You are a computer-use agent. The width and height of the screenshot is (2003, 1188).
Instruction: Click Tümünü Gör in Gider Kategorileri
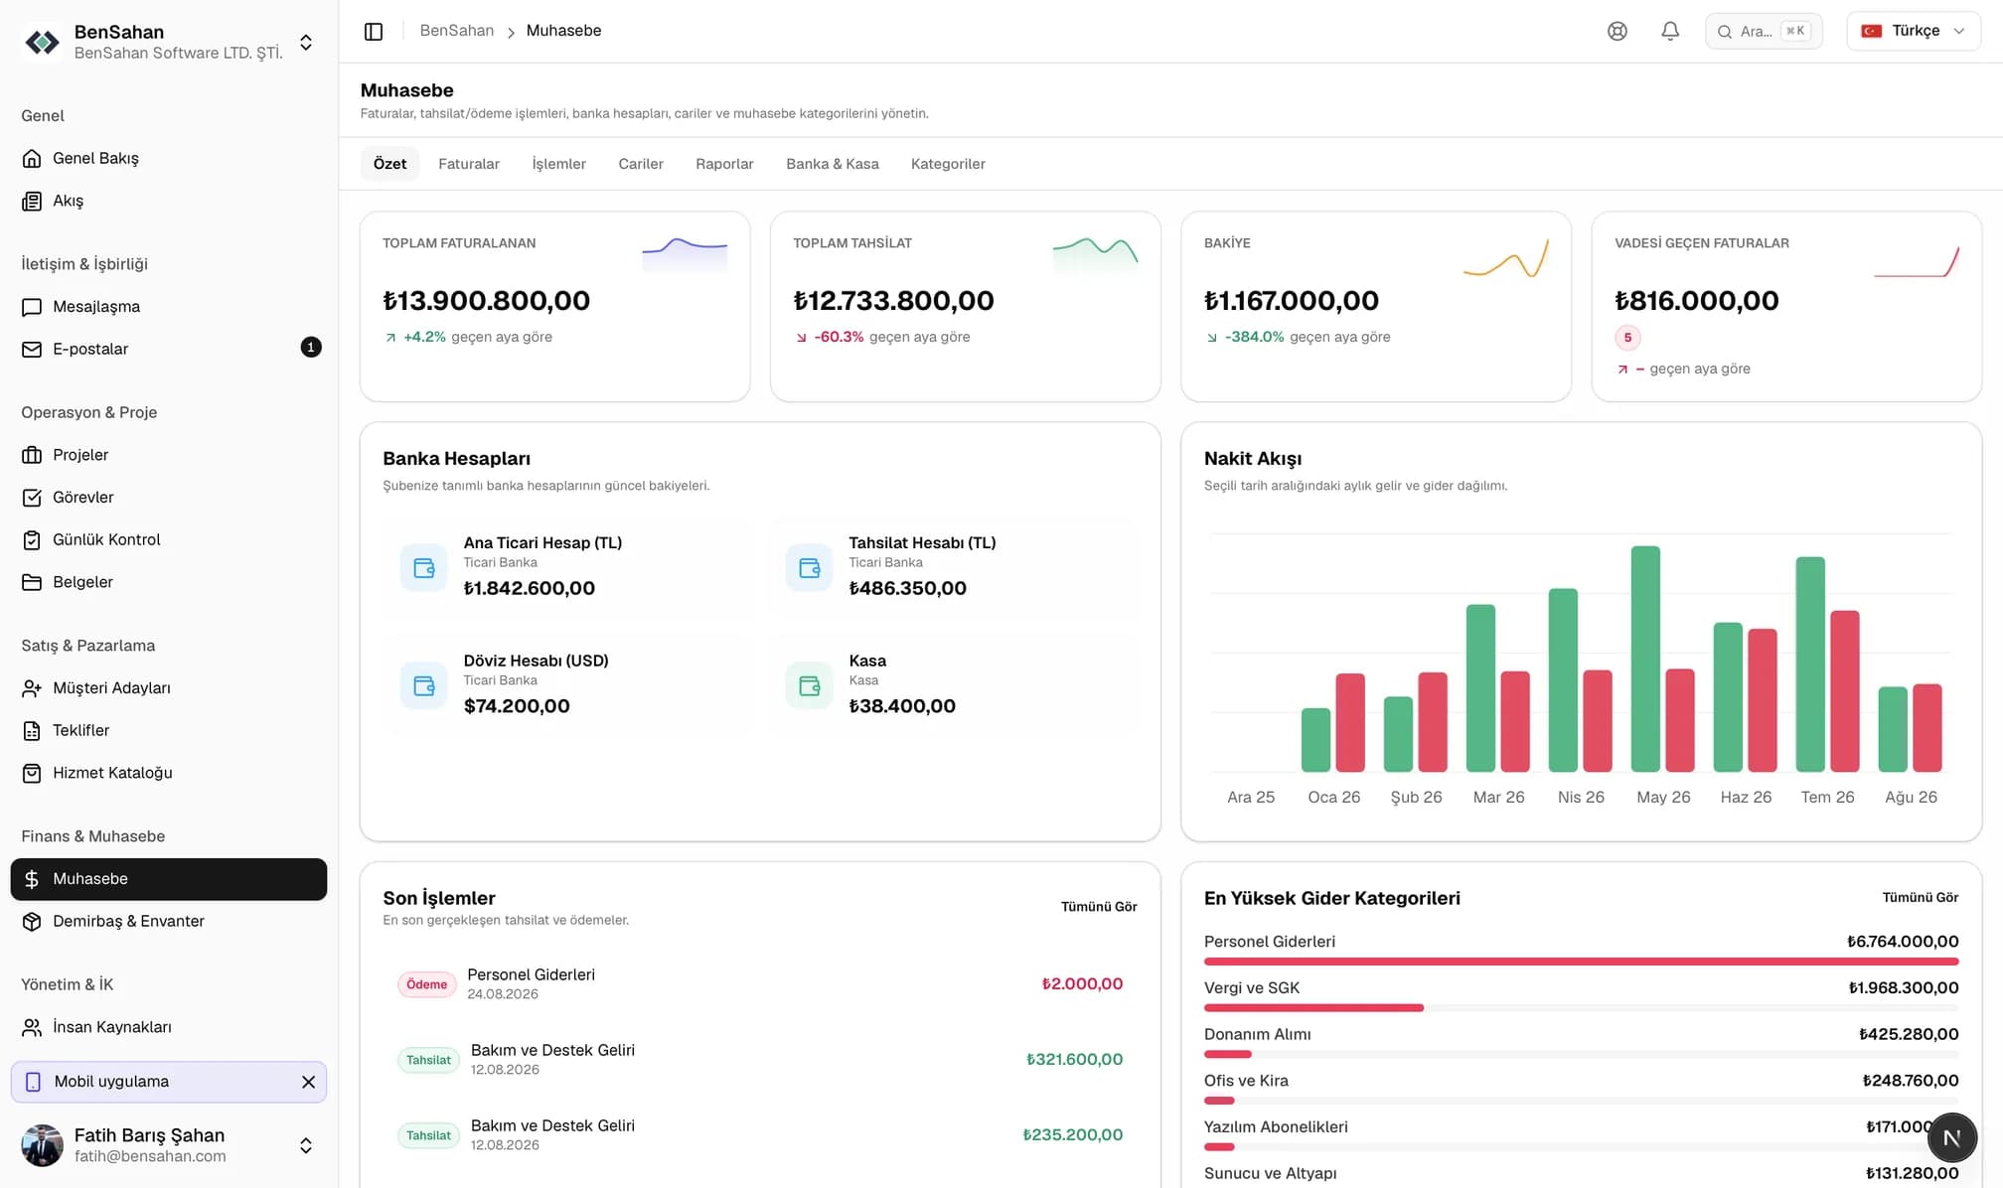[1920, 898]
